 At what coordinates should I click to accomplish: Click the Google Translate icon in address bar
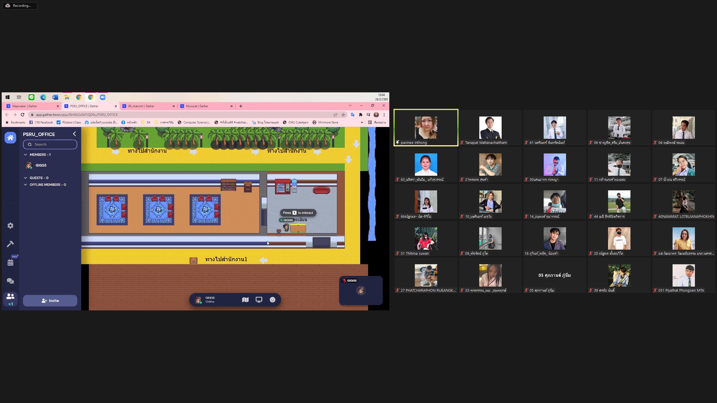coord(353,115)
